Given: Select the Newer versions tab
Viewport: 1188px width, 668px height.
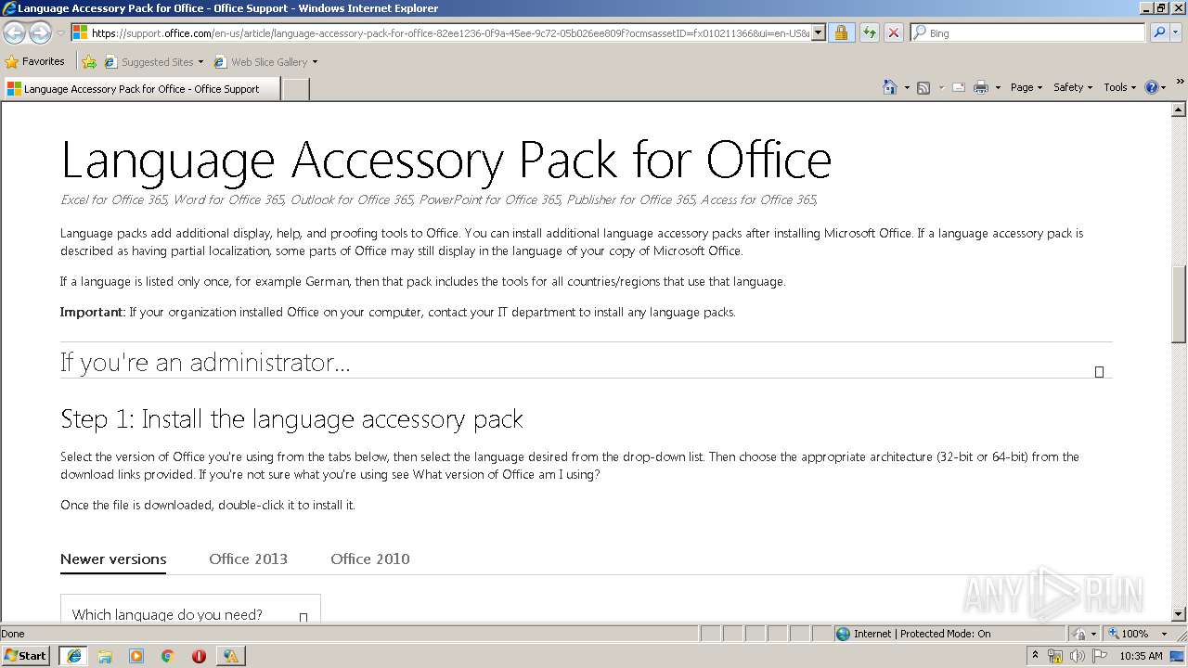Looking at the screenshot, I should click(x=113, y=559).
